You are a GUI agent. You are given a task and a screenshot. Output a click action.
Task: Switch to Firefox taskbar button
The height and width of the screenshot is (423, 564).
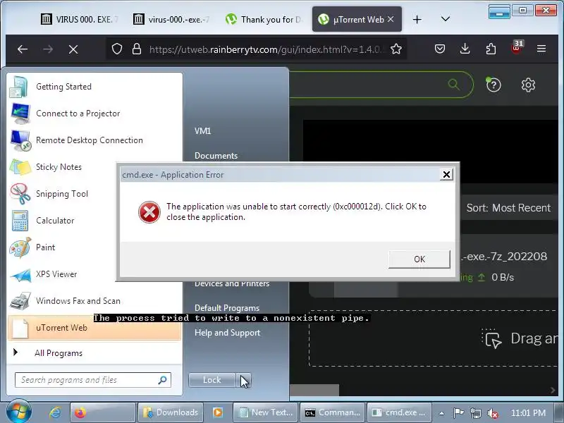pos(102,412)
